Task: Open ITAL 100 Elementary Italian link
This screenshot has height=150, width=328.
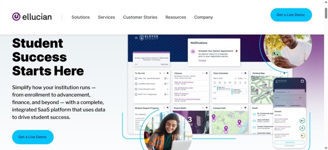Action: click(184, 88)
